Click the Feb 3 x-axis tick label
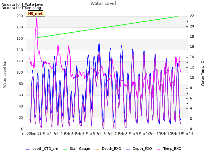 coord(69,134)
